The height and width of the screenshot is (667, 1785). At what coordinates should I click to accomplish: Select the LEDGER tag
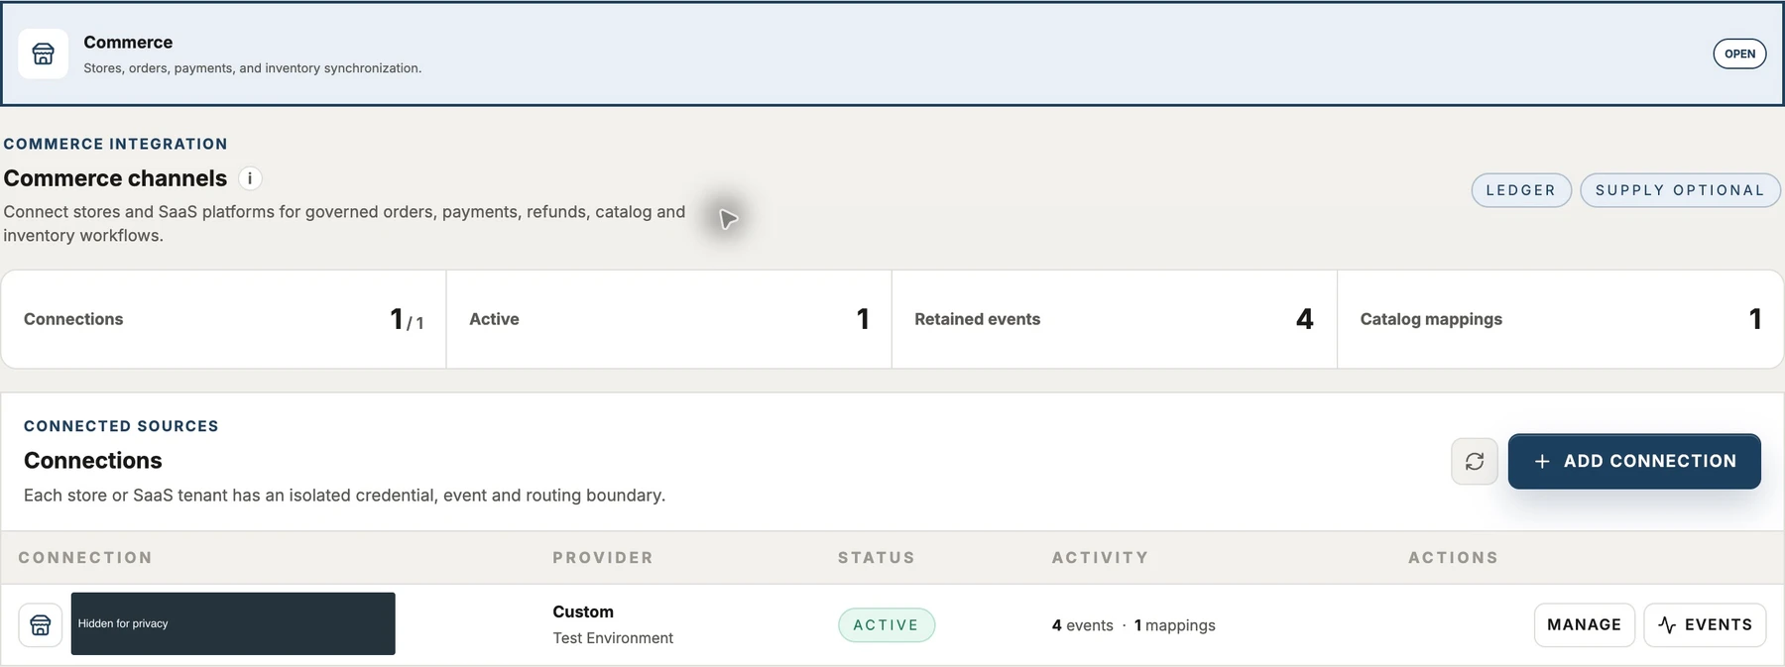1521,190
